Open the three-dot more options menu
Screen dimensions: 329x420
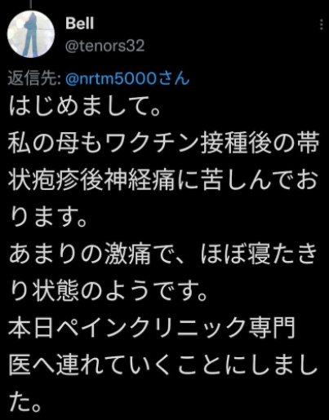click(x=322, y=24)
